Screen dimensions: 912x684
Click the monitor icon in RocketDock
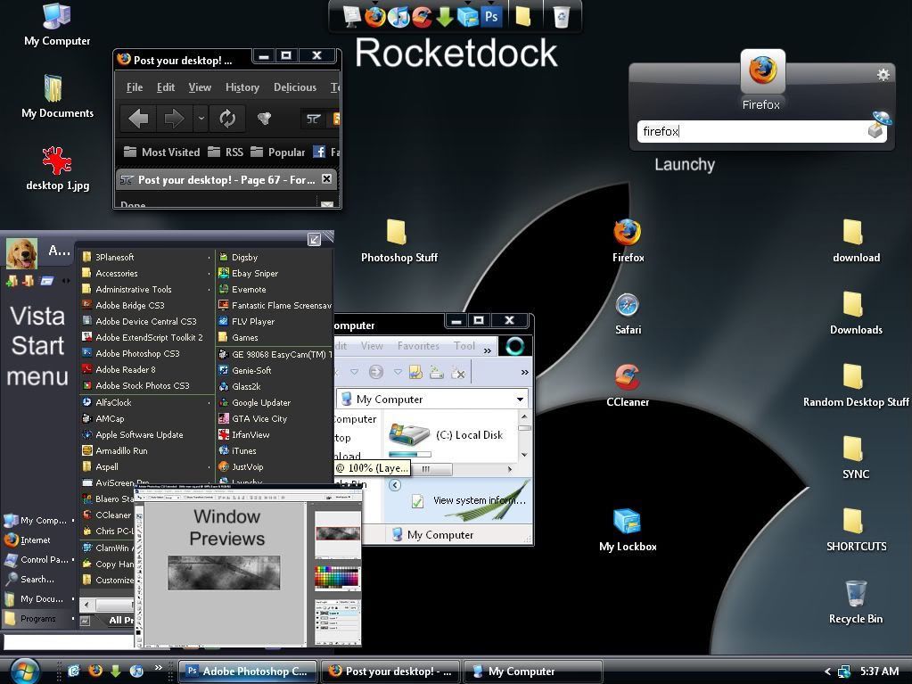[x=352, y=16]
